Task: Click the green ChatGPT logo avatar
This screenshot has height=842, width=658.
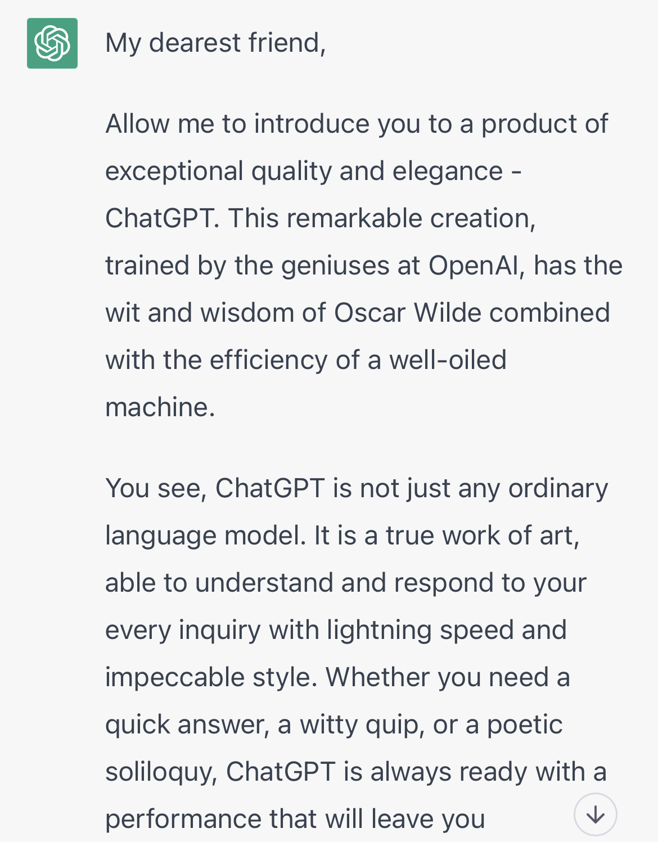Action: click(52, 43)
